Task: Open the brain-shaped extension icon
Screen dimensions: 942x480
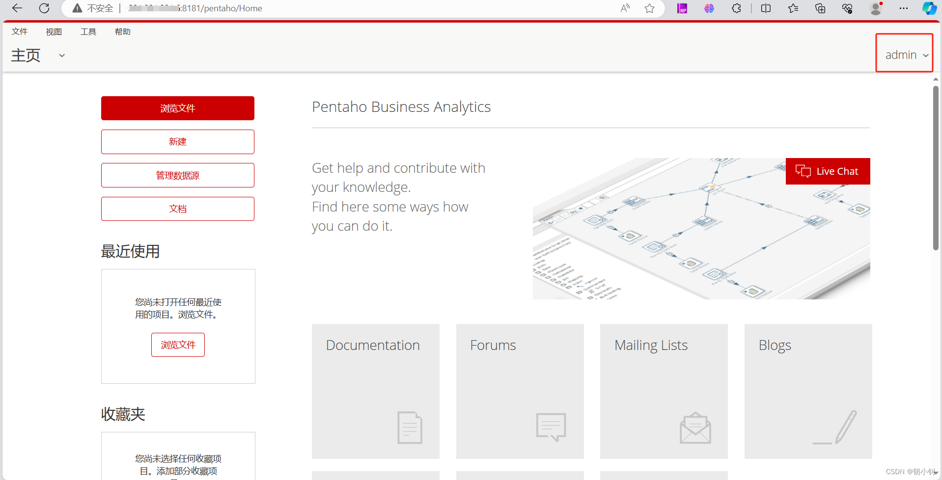Action: [709, 8]
